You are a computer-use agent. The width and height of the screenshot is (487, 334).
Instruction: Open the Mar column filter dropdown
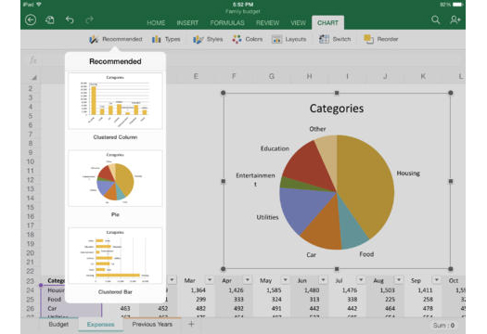click(210, 280)
